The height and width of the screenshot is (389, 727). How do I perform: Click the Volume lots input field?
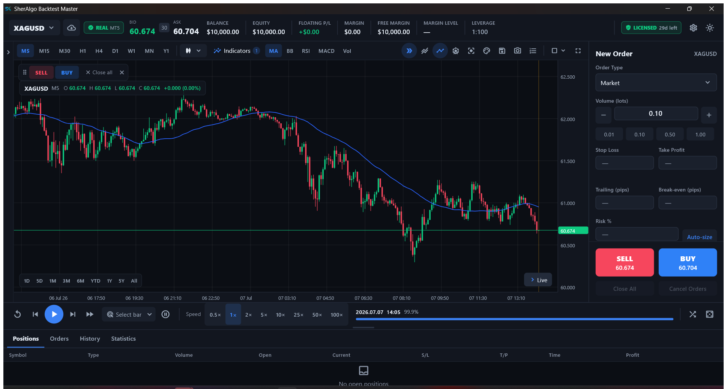[x=656, y=114]
